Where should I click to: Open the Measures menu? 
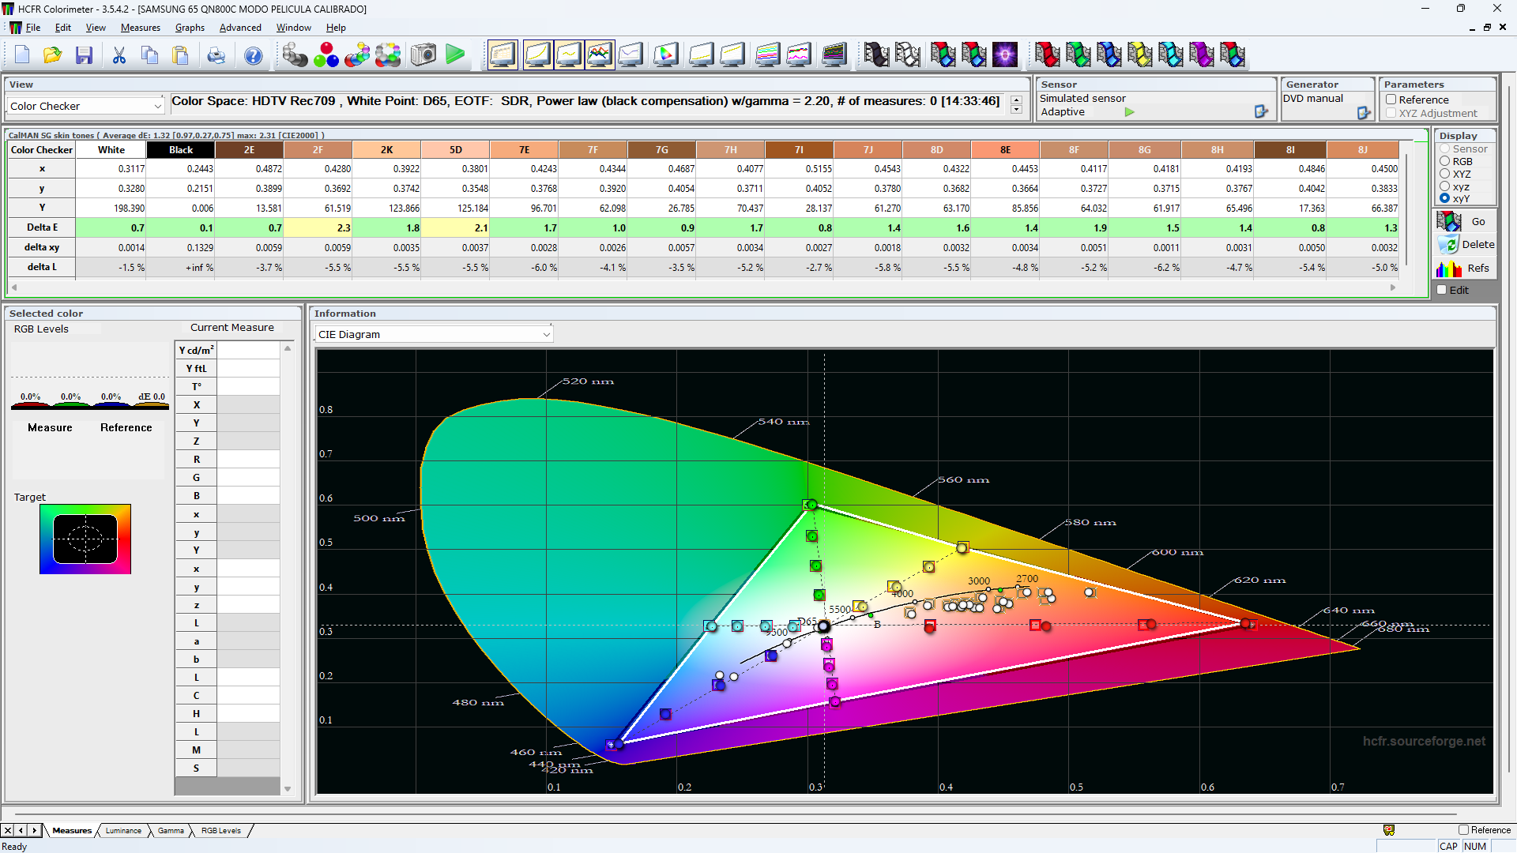[140, 27]
